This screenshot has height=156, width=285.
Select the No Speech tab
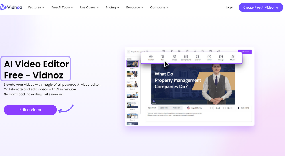(x=176, y=108)
